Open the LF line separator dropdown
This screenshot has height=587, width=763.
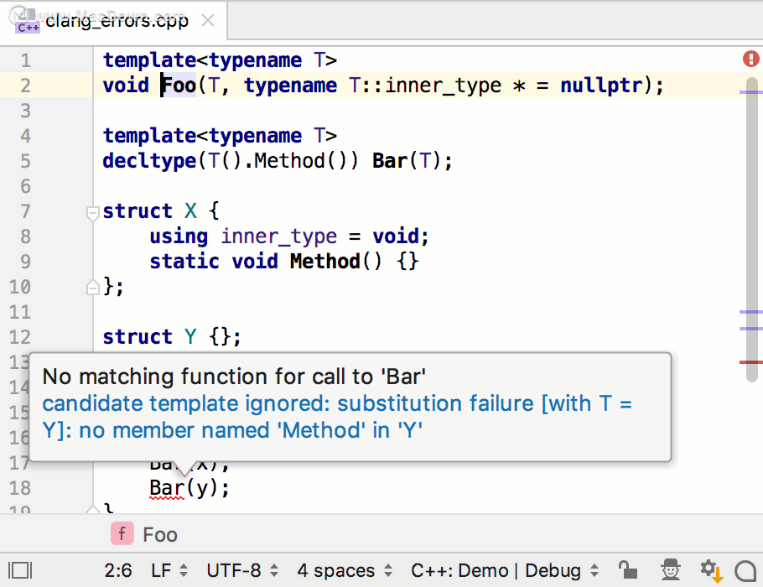pyautogui.click(x=169, y=570)
